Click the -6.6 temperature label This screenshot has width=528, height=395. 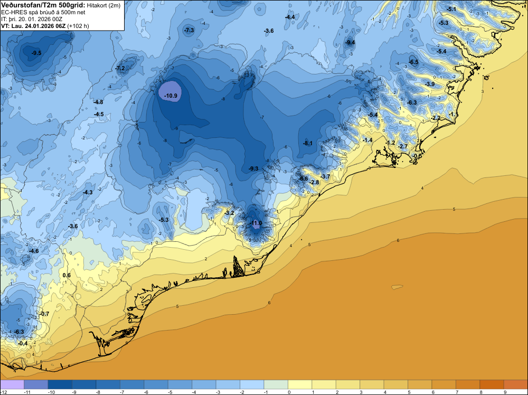tap(303, 178)
